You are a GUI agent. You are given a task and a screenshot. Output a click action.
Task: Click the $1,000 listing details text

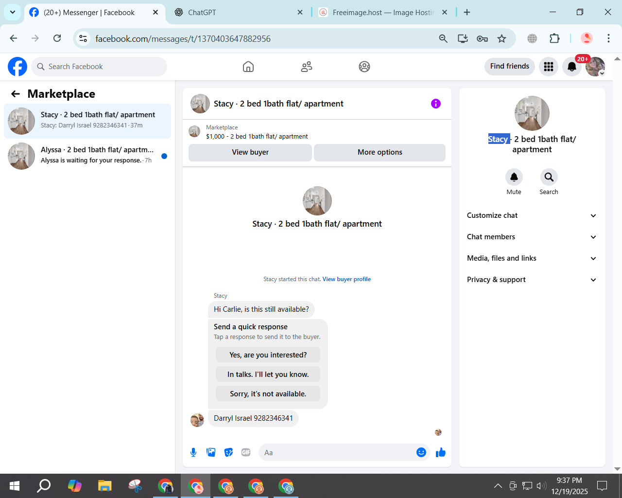[x=257, y=137]
